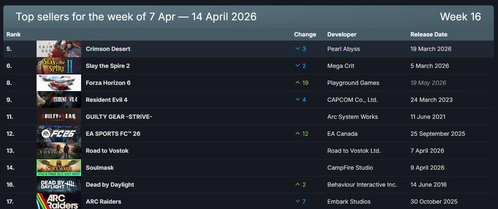Select developer Pearl Abyss
The height and width of the screenshot is (209, 498).
click(344, 49)
